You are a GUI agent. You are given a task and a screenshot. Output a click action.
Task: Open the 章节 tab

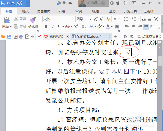[112, 11]
